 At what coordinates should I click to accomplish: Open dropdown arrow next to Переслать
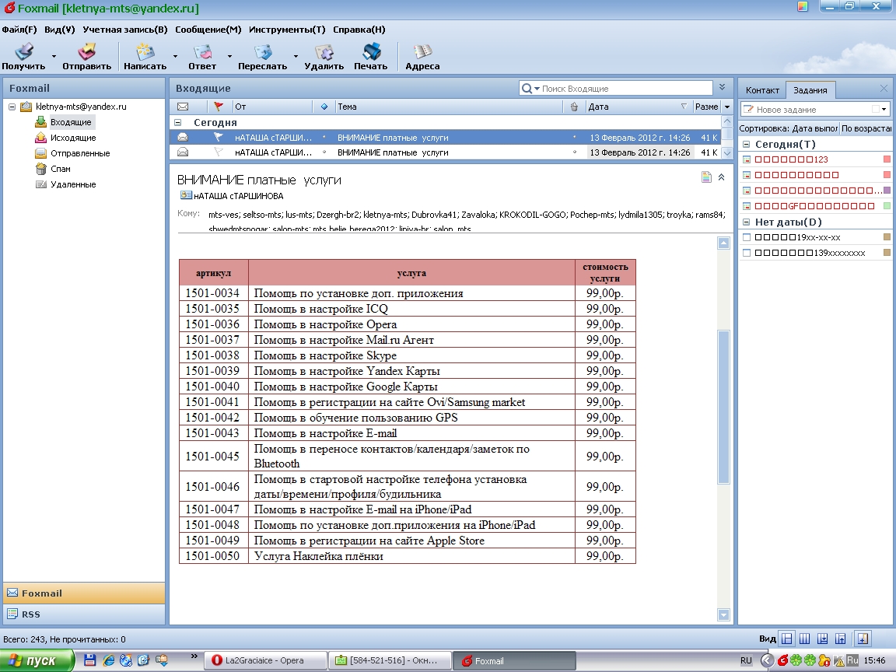point(296,56)
